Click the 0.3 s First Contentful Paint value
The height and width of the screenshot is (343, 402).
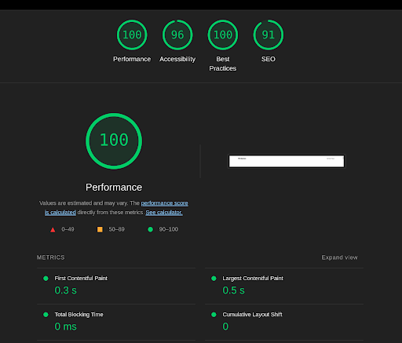(x=66, y=290)
